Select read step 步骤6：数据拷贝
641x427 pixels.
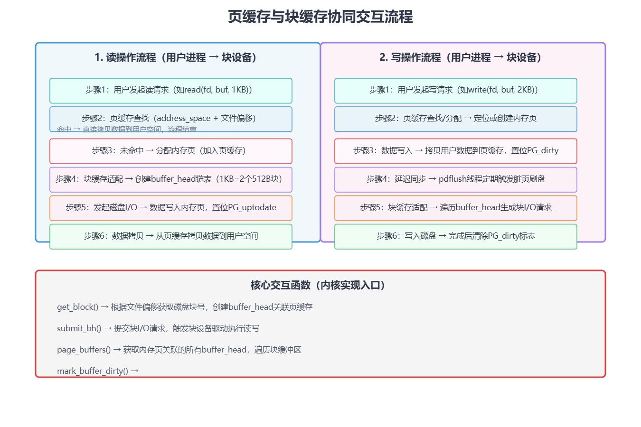coord(171,236)
